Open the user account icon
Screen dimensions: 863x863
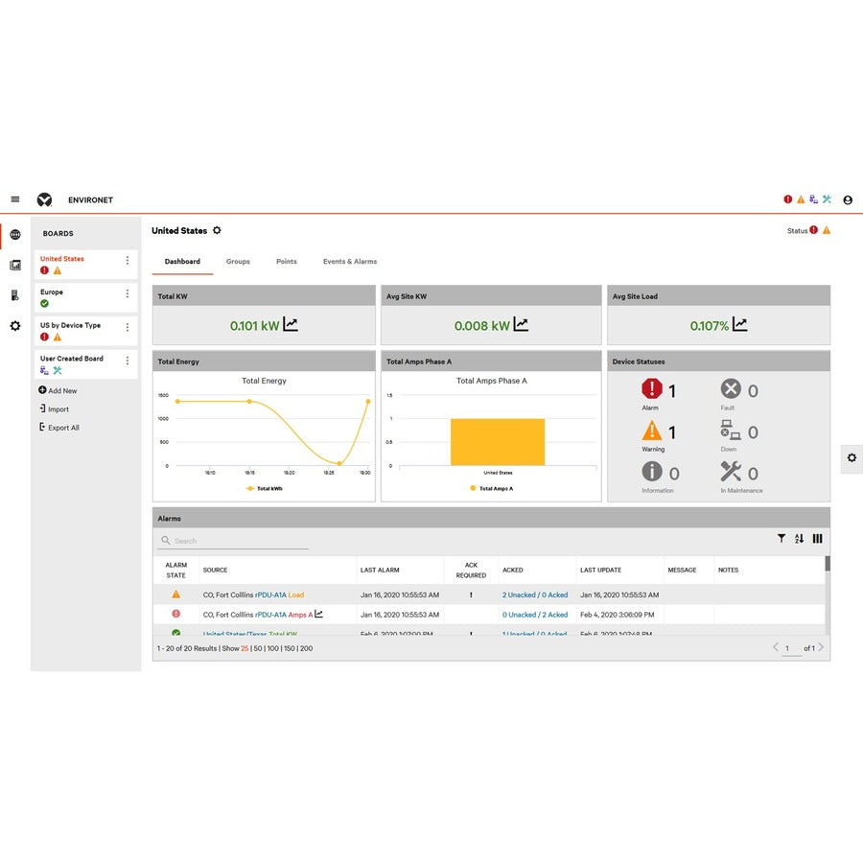(847, 199)
